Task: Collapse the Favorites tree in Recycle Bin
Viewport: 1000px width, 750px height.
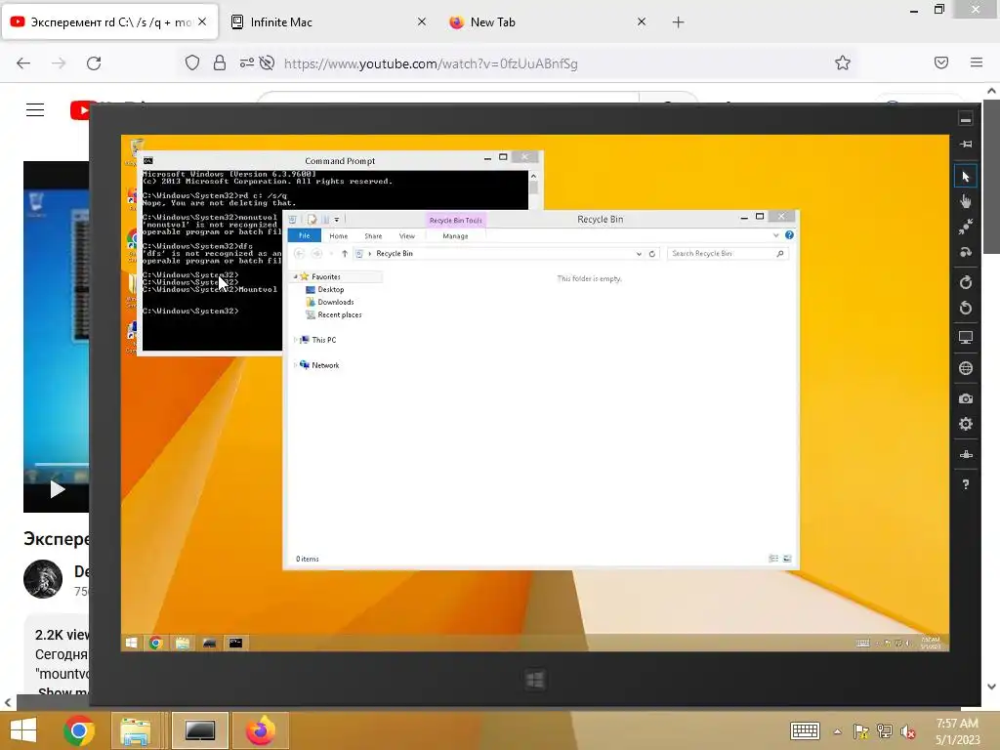Action: pyautogui.click(x=295, y=276)
